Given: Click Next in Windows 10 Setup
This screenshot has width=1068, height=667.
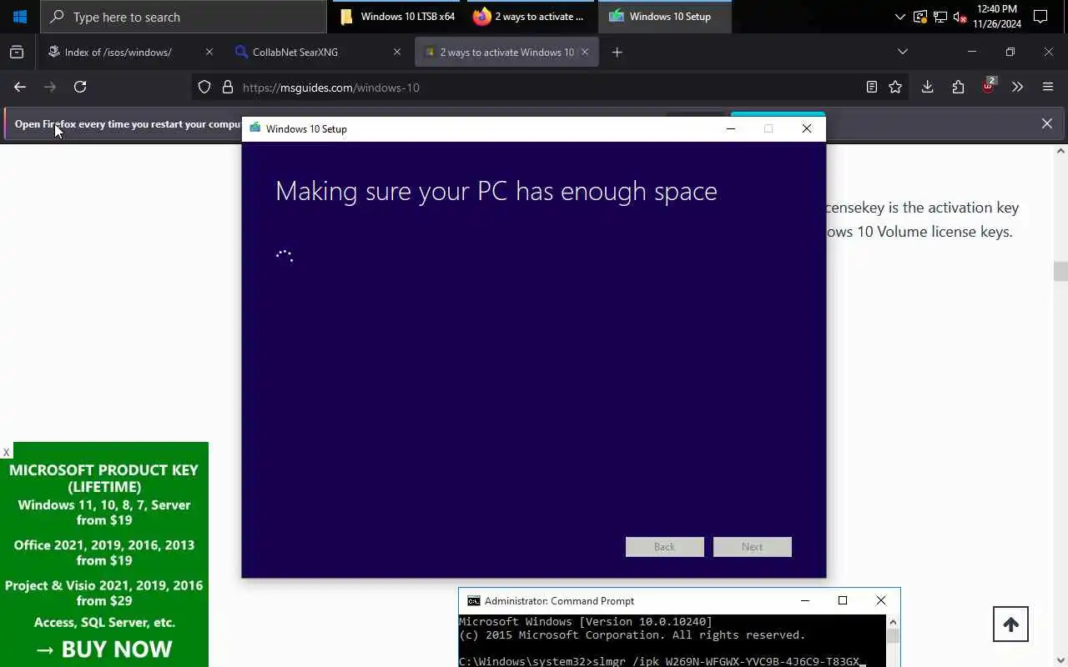Looking at the screenshot, I should tap(753, 547).
